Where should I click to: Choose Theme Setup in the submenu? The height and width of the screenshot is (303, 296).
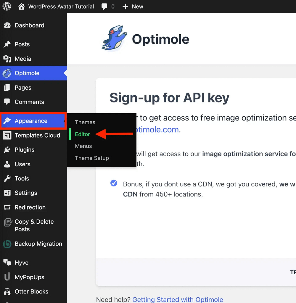92,158
